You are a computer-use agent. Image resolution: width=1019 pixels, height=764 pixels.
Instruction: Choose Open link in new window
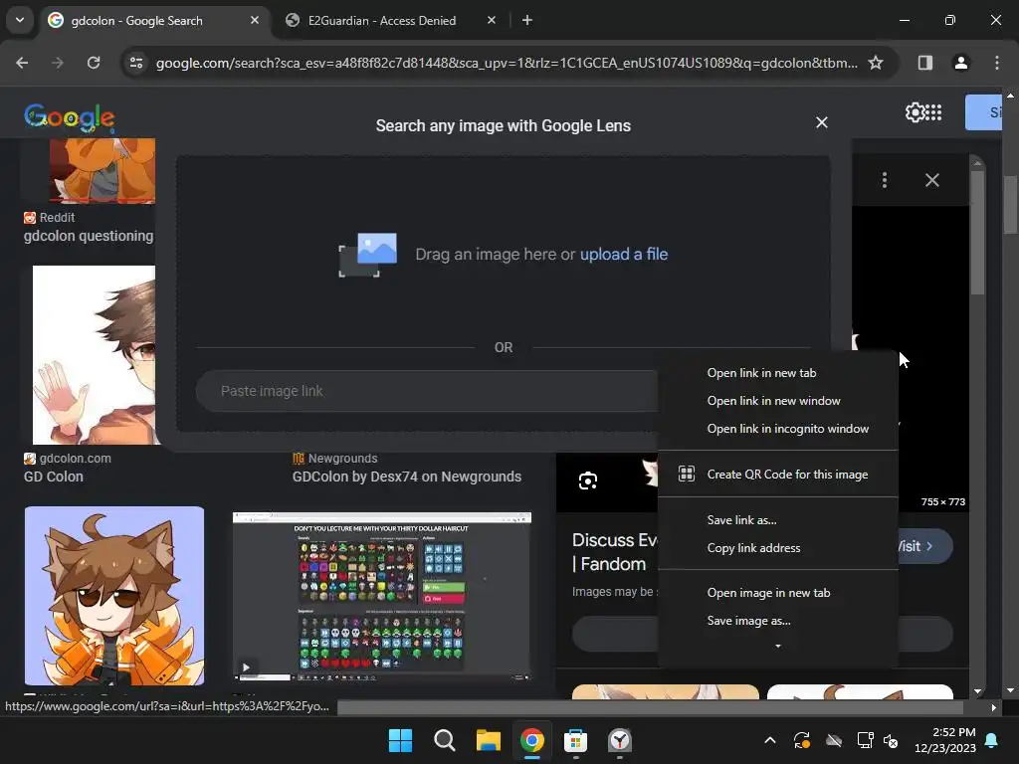(x=778, y=401)
